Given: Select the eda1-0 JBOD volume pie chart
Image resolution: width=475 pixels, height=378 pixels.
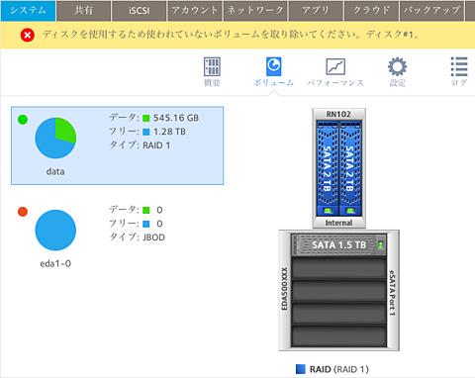Looking at the screenshot, I should tap(55, 231).
